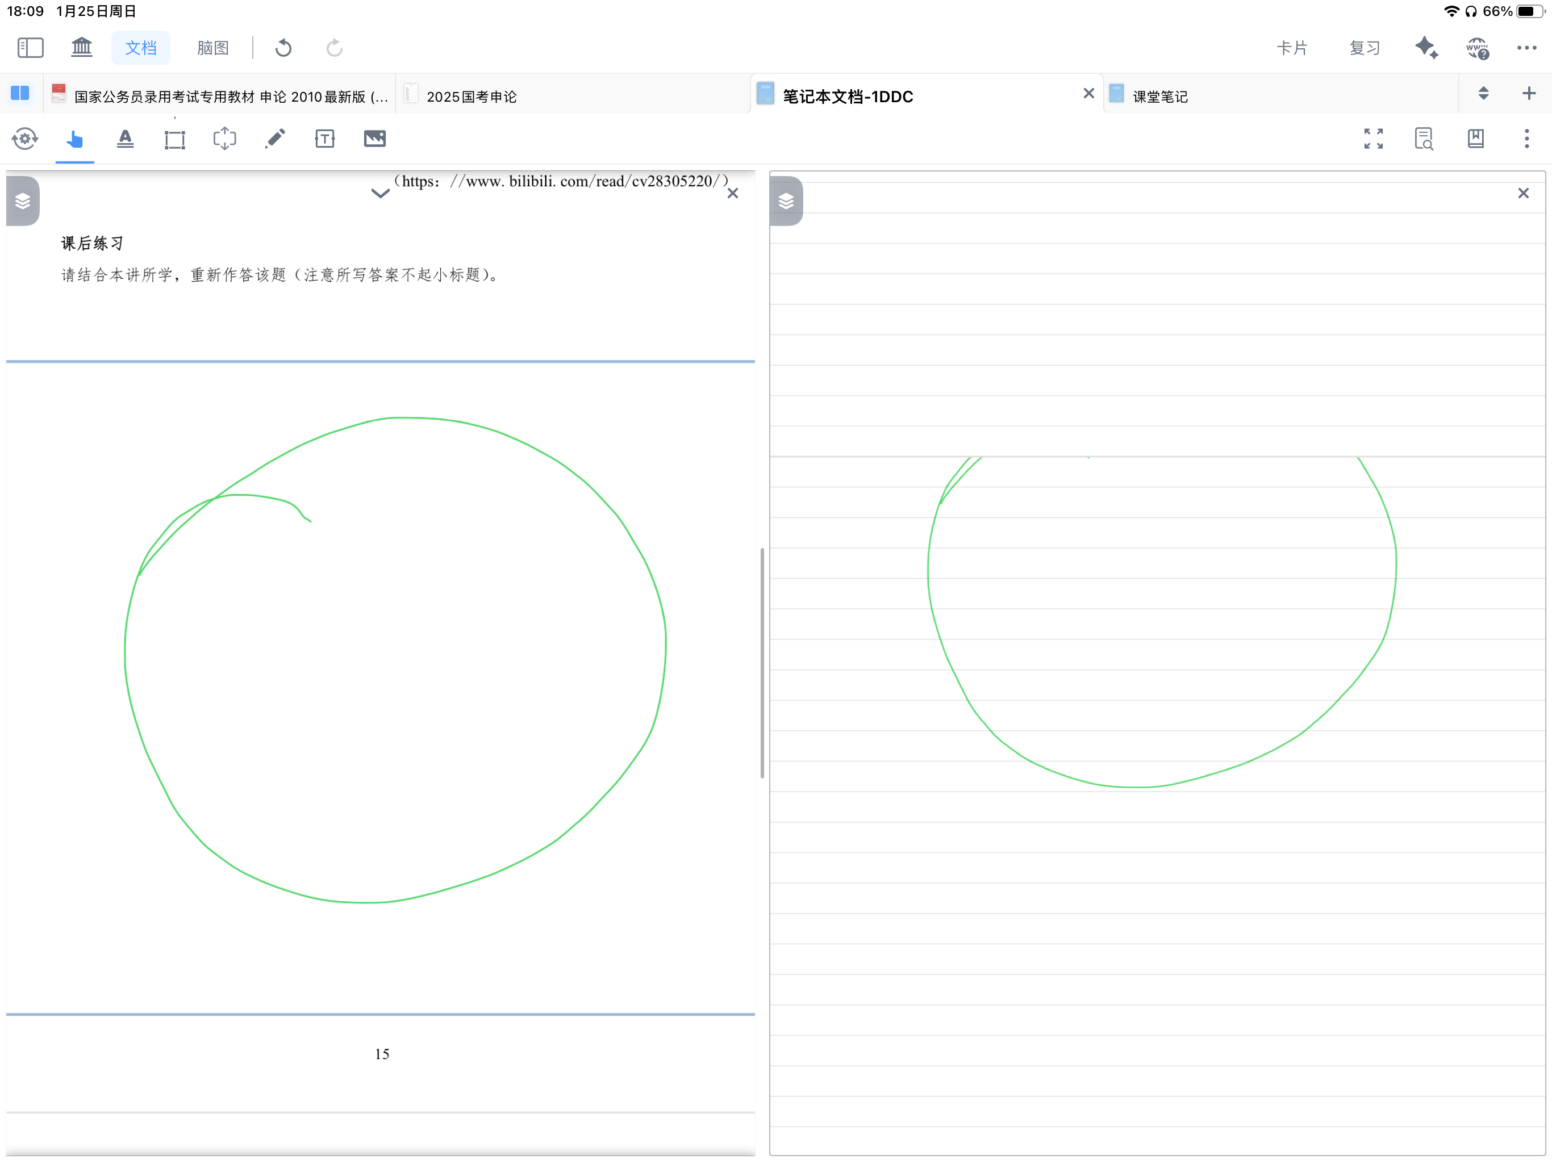Screen dimensions: 1552x1163
Task: Collapse the left document chevron
Action: coord(380,194)
